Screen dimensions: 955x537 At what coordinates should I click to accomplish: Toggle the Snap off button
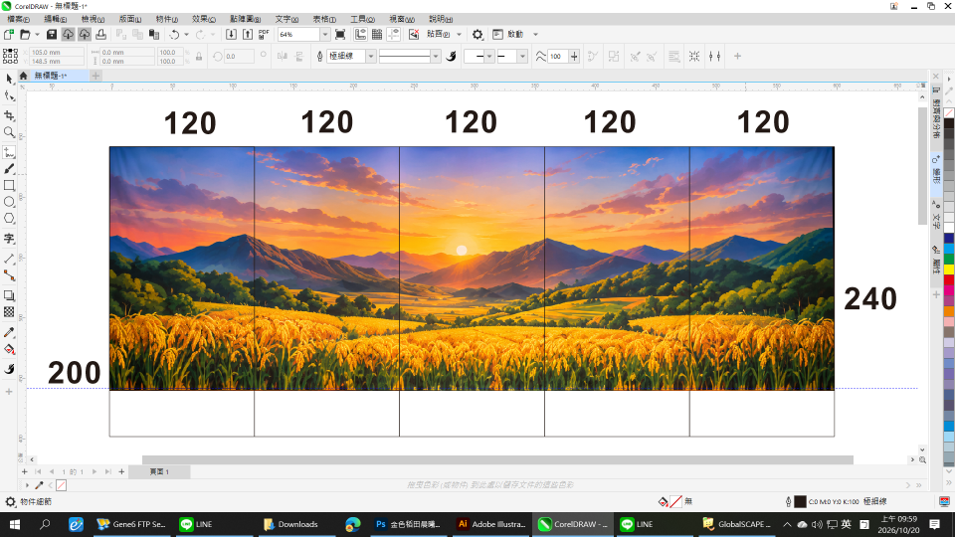click(414, 34)
